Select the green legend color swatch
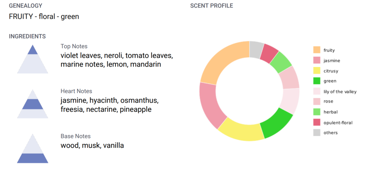384x169 pixels. click(316, 81)
